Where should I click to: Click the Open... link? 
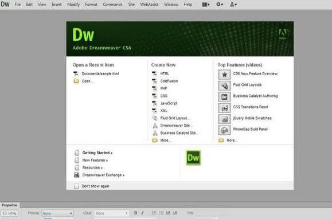[87, 81]
